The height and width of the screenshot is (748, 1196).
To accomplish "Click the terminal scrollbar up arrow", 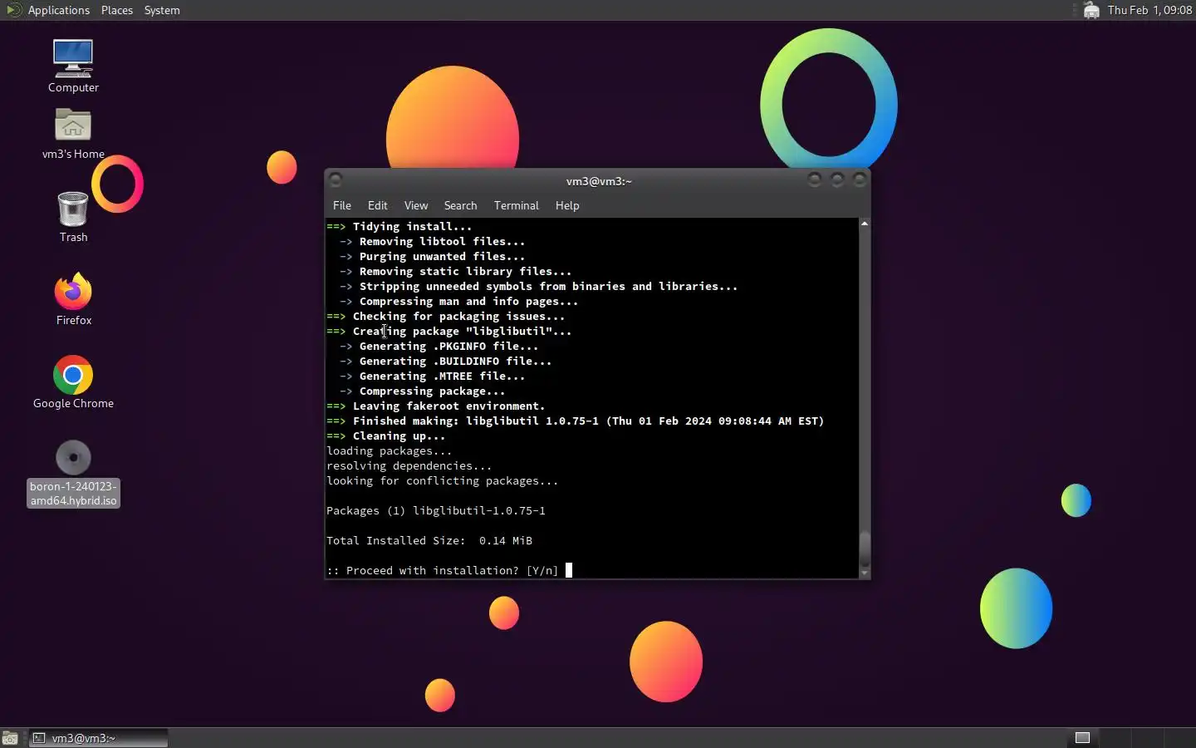I will (865, 224).
